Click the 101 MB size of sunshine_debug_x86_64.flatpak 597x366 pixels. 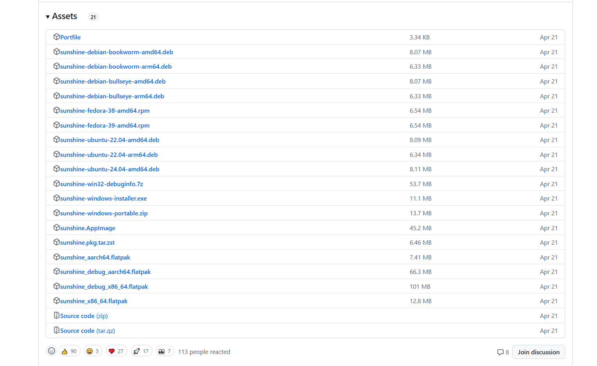[420, 286]
